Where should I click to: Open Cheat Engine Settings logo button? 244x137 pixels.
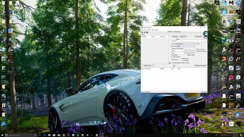point(205,35)
